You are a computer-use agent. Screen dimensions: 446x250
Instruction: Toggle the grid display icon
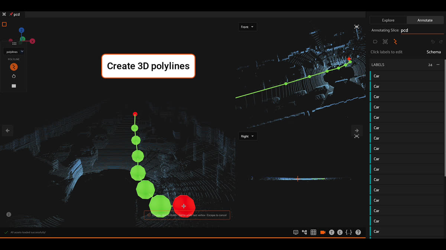[313, 232]
